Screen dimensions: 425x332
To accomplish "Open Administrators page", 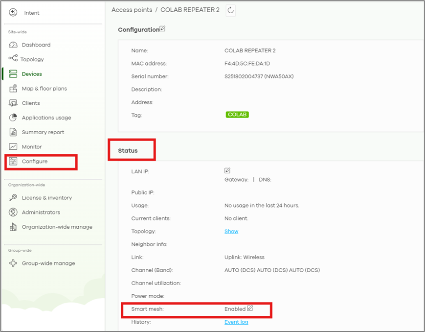I will (41, 213).
